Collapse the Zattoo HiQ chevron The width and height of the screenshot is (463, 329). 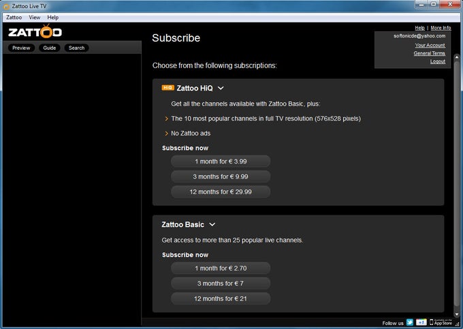221,88
